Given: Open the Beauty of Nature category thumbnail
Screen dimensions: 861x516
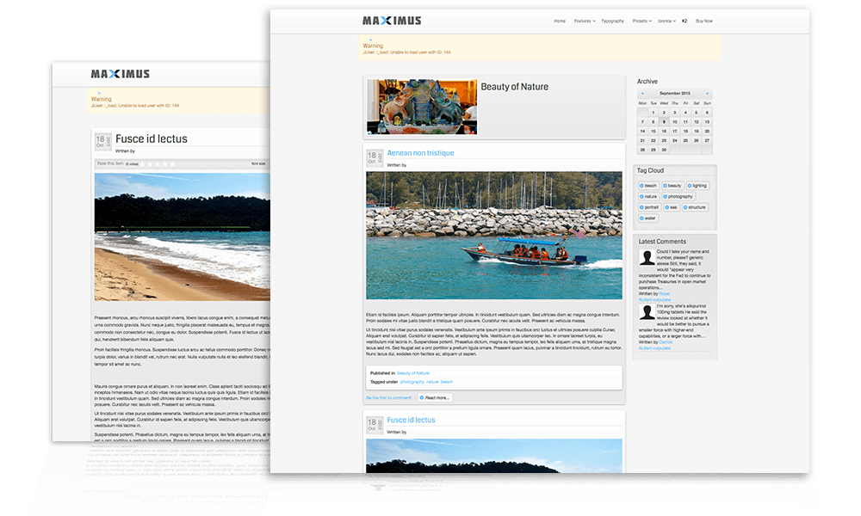Looking at the screenshot, I should coord(422,107).
